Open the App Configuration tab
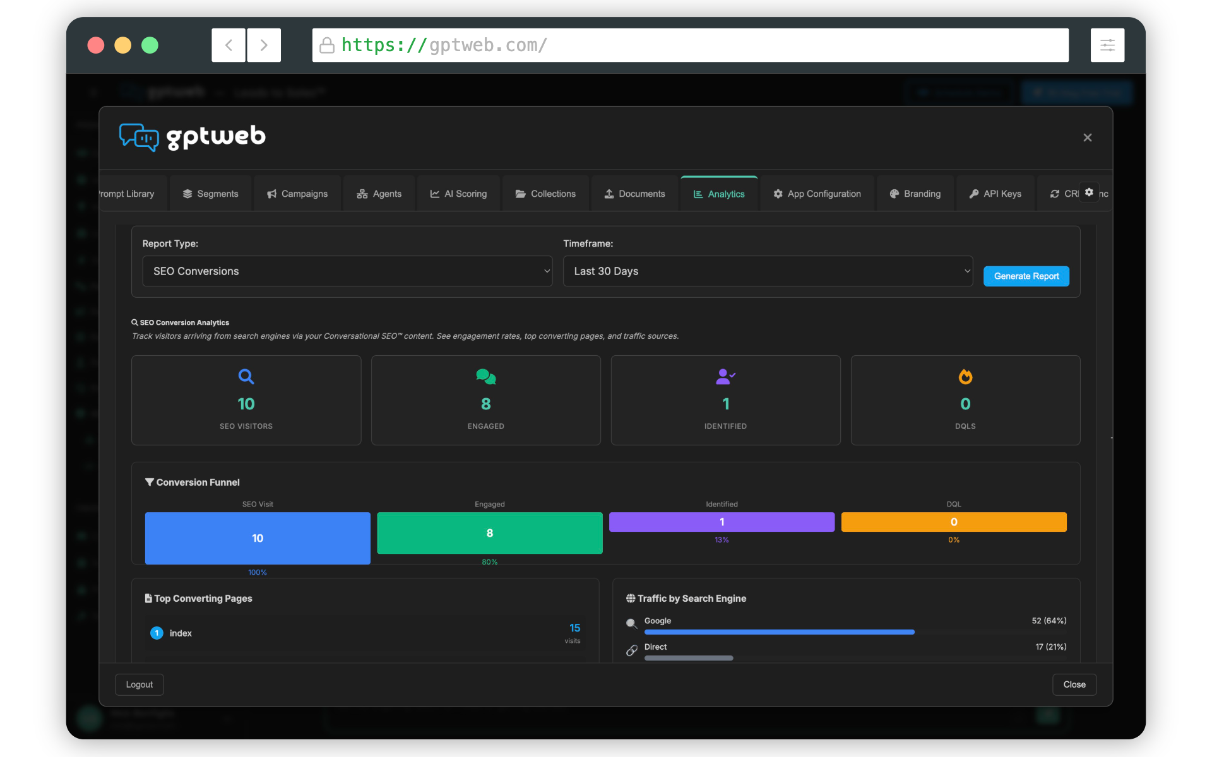This screenshot has height=757, width=1212. [x=817, y=194]
